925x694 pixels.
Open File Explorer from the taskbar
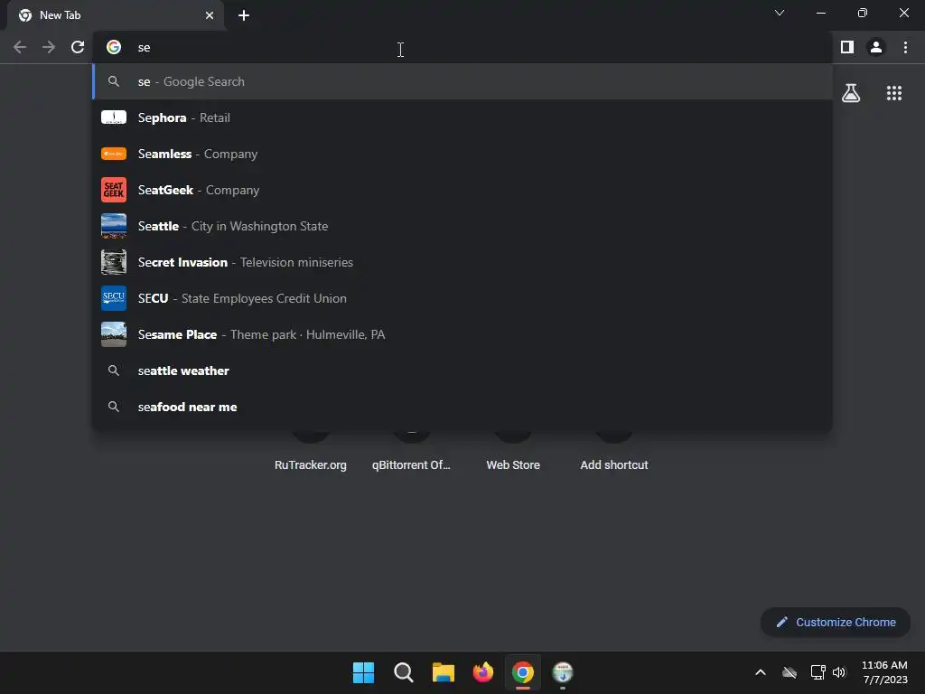click(443, 672)
